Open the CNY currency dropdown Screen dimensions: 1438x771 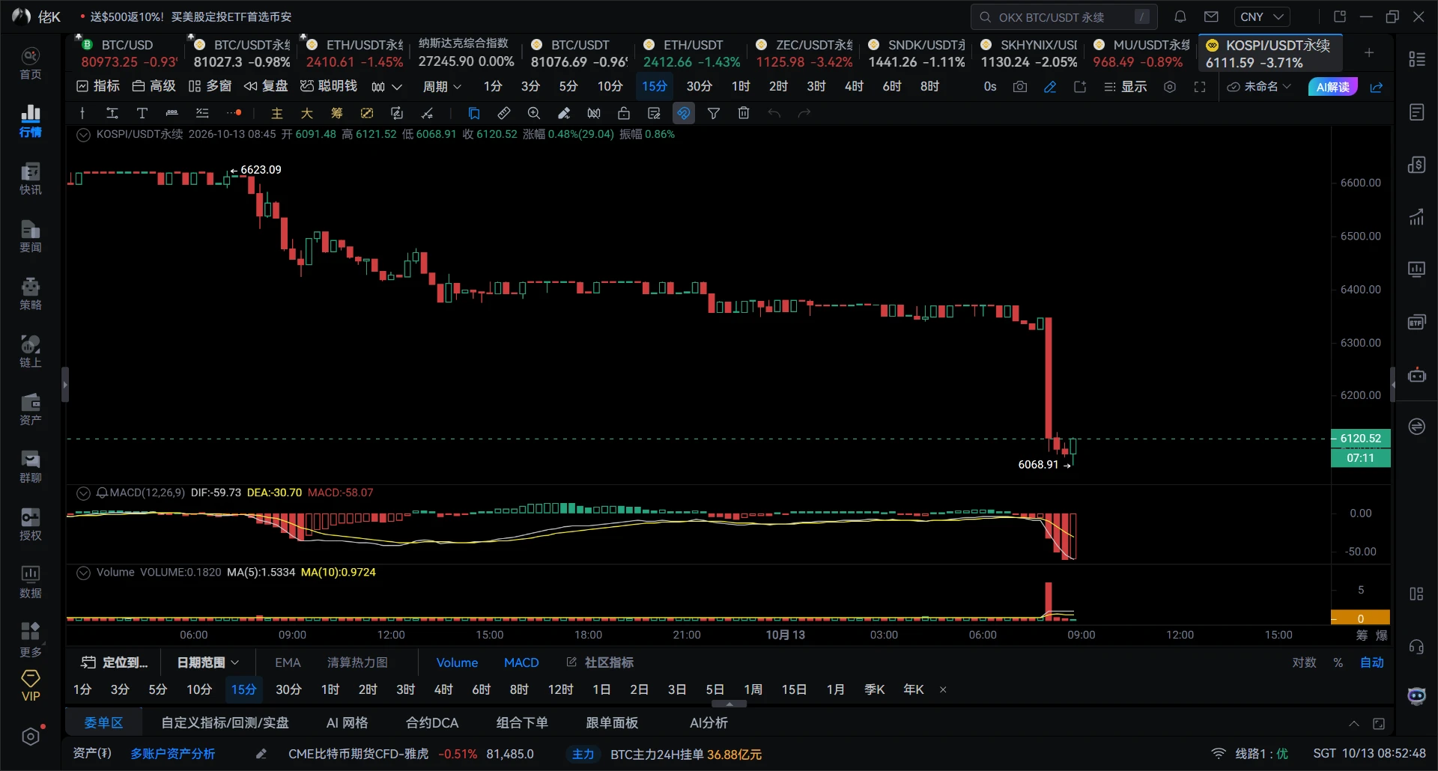pyautogui.click(x=1262, y=16)
